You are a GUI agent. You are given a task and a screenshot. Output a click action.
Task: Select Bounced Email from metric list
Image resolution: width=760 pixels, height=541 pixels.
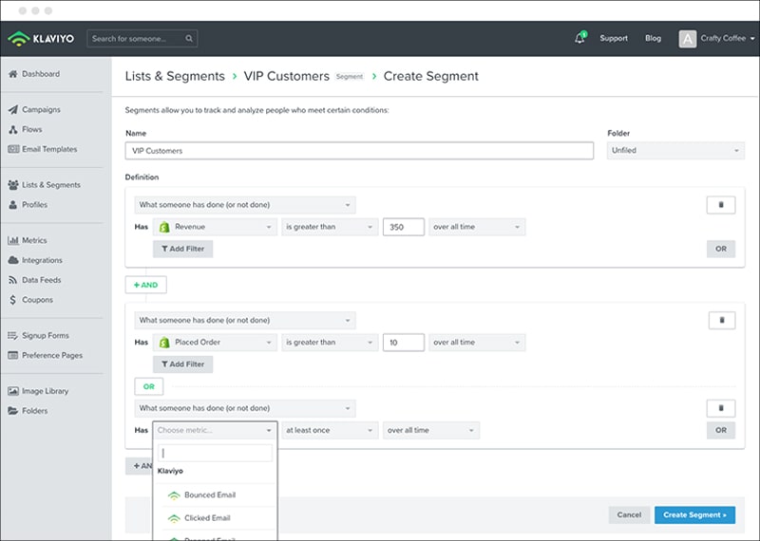click(210, 494)
